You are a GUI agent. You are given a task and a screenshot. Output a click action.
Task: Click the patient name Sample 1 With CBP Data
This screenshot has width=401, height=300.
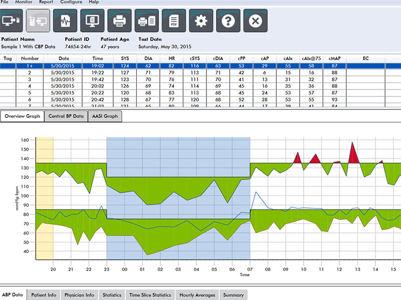[x=28, y=46]
